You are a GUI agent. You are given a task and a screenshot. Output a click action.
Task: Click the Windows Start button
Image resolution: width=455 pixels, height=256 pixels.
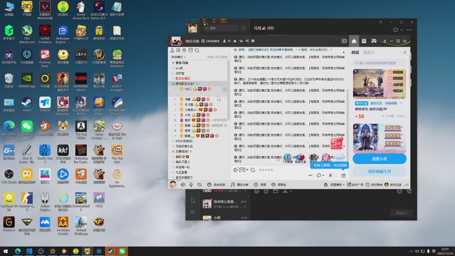pos(5,251)
